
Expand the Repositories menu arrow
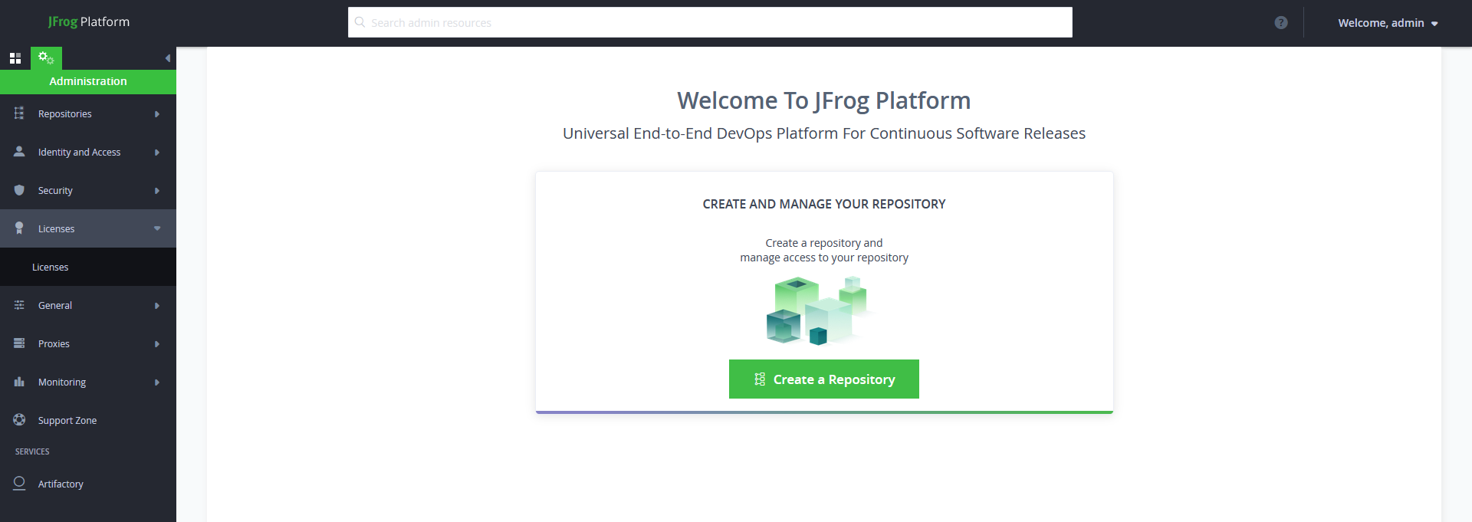pos(157,114)
